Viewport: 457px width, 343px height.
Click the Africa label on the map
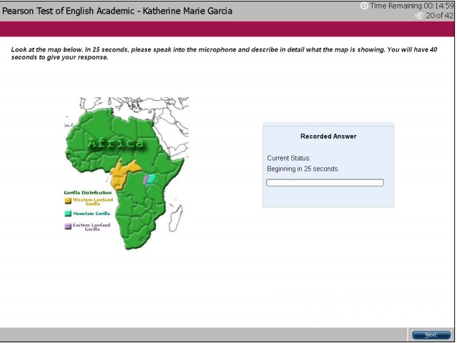[116, 143]
